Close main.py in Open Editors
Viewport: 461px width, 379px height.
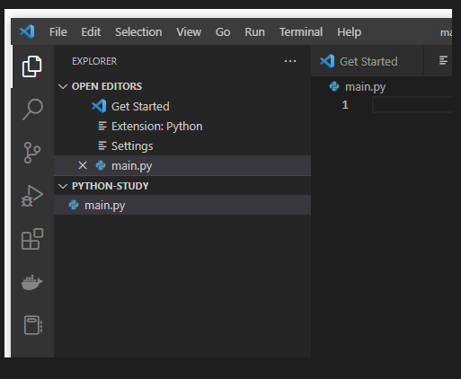click(83, 165)
